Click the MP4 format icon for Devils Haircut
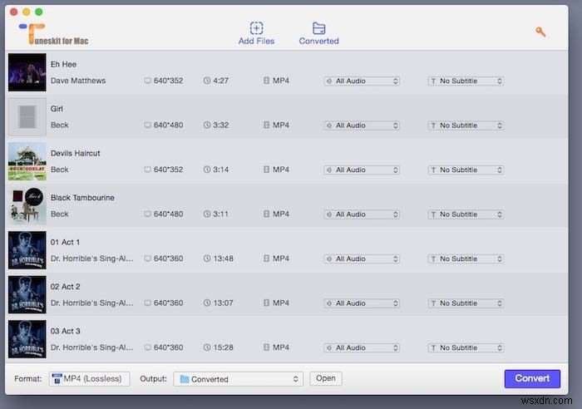Screen dimensions: 582x409 pos(266,170)
